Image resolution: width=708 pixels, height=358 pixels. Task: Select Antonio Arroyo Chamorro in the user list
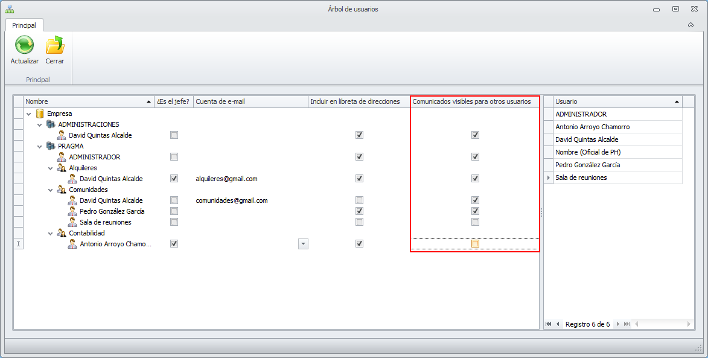coord(617,127)
